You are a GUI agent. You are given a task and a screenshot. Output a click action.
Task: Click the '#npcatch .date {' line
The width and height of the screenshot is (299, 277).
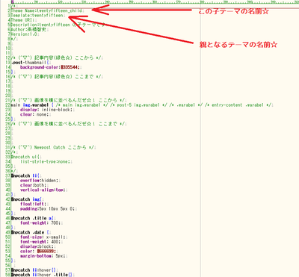pos(30,232)
